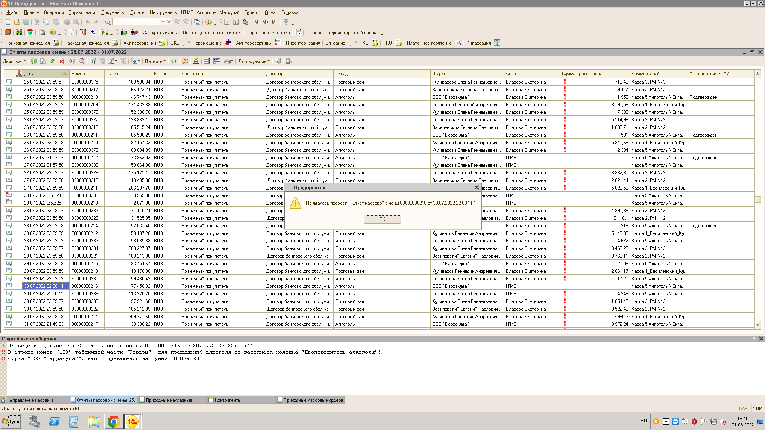
Task: Click the green Refresh list icon
Action: pos(174,61)
